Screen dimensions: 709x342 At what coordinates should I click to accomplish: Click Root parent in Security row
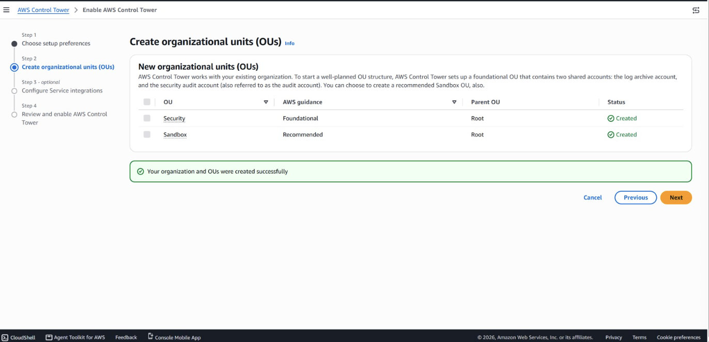click(x=477, y=118)
